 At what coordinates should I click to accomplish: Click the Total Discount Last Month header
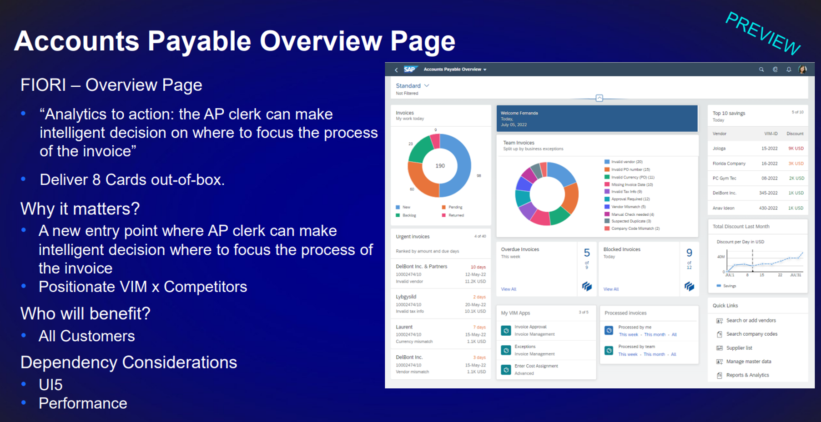click(757, 226)
